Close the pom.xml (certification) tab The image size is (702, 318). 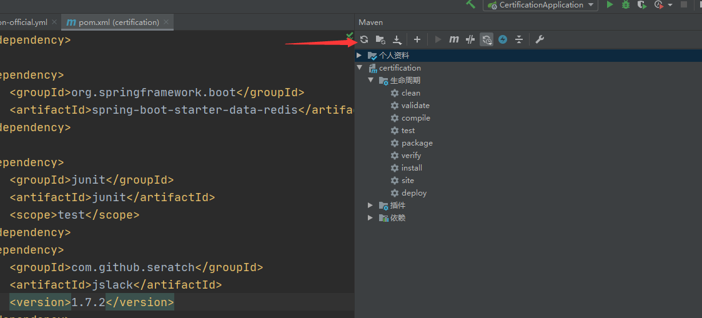pyautogui.click(x=166, y=21)
